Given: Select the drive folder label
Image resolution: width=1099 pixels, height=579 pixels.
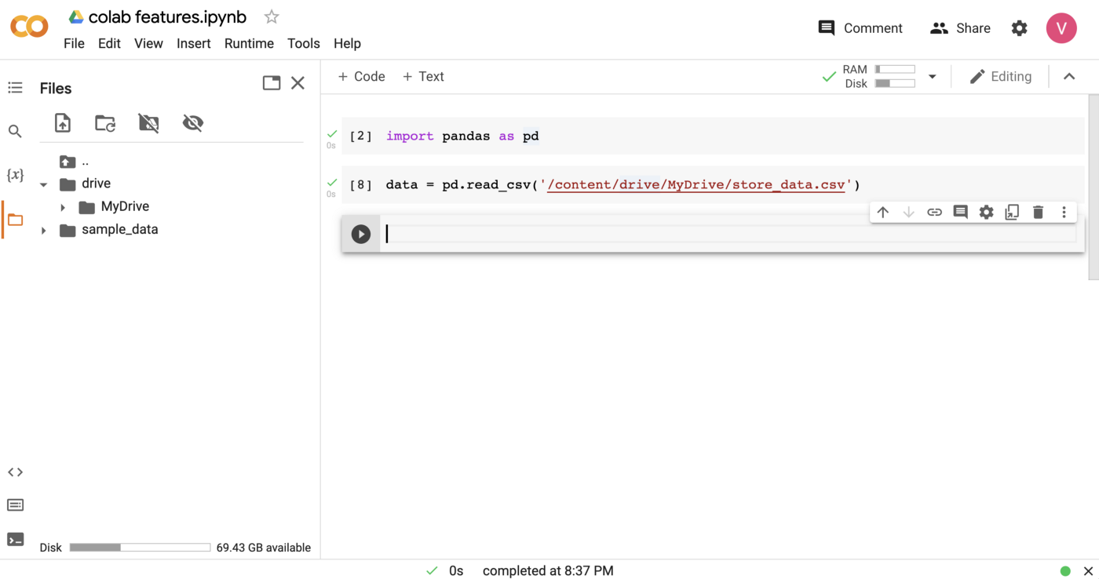Looking at the screenshot, I should pos(96,184).
